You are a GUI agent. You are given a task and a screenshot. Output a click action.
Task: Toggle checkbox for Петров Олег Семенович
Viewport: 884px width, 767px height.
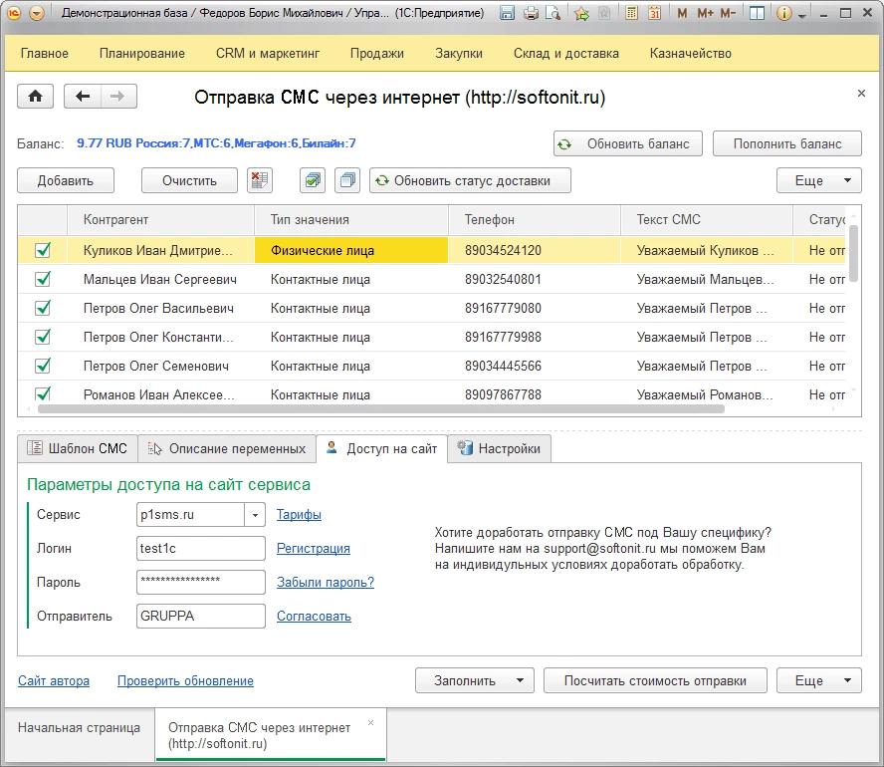click(x=43, y=367)
